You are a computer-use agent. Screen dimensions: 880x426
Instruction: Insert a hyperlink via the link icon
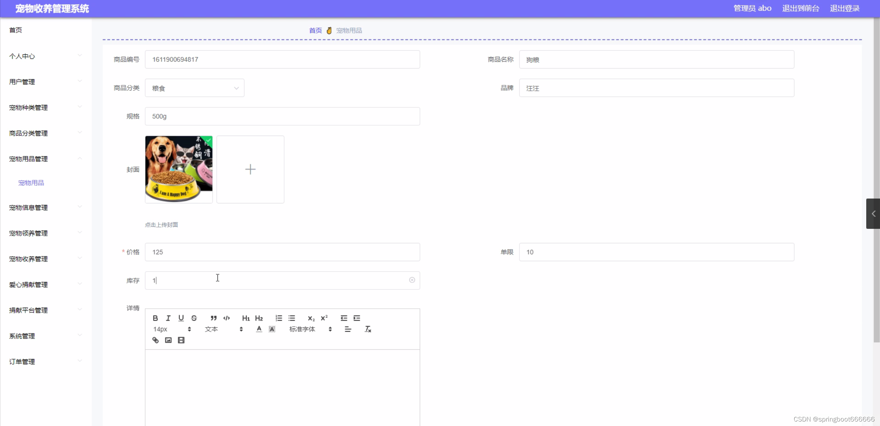point(155,340)
